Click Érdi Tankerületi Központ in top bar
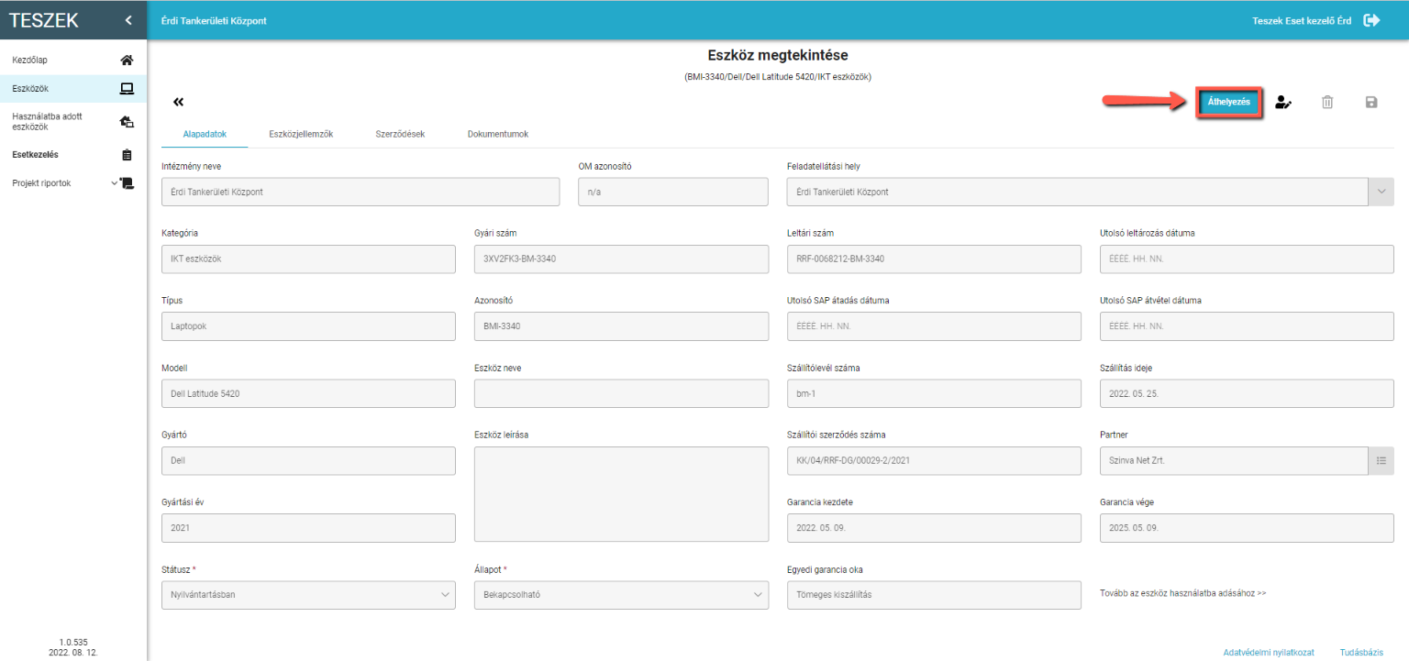This screenshot has height=661, width=1409. click(214, 20)
